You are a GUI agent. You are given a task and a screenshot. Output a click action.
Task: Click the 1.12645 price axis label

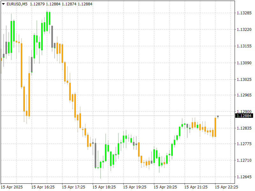coord(244,177)
